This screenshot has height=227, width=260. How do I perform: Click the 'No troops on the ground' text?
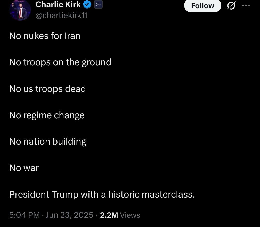coord(60,62)
